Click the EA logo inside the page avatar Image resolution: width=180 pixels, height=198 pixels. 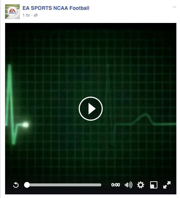coord(12,12)
